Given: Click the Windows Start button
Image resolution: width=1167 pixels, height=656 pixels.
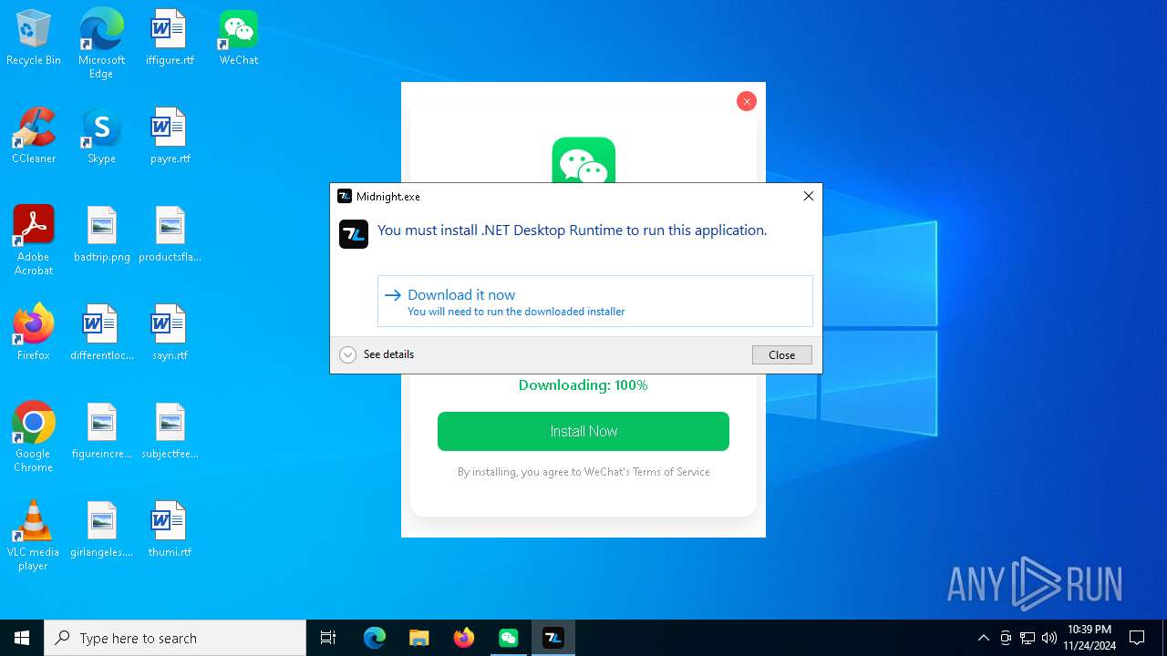Looking at the screenshot, I should click(22, 638).
